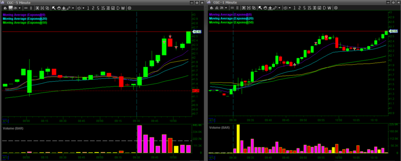
Task: Open dropdown arrow after third toolbar icon in 5 Minute chart
Action: click(20, 8)
